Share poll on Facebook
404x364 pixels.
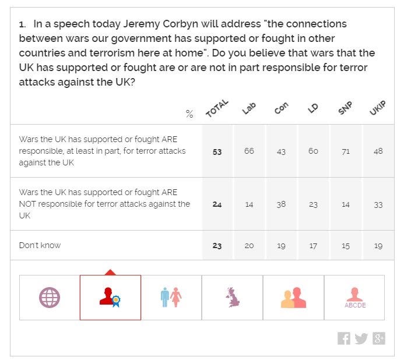[x=344, y=338]
